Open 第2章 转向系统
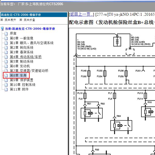The height and width of the screenshot is (155, 155). pyautogui.click(x=21, y=47)
